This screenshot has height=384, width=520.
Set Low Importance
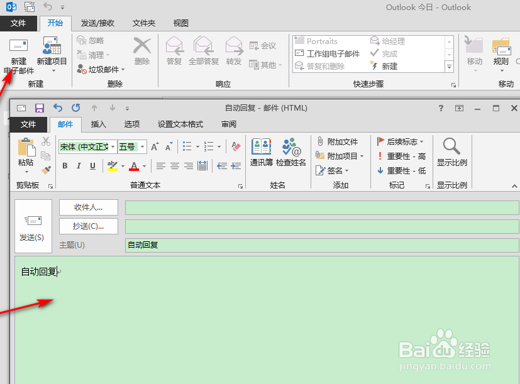tap(402, 170)
